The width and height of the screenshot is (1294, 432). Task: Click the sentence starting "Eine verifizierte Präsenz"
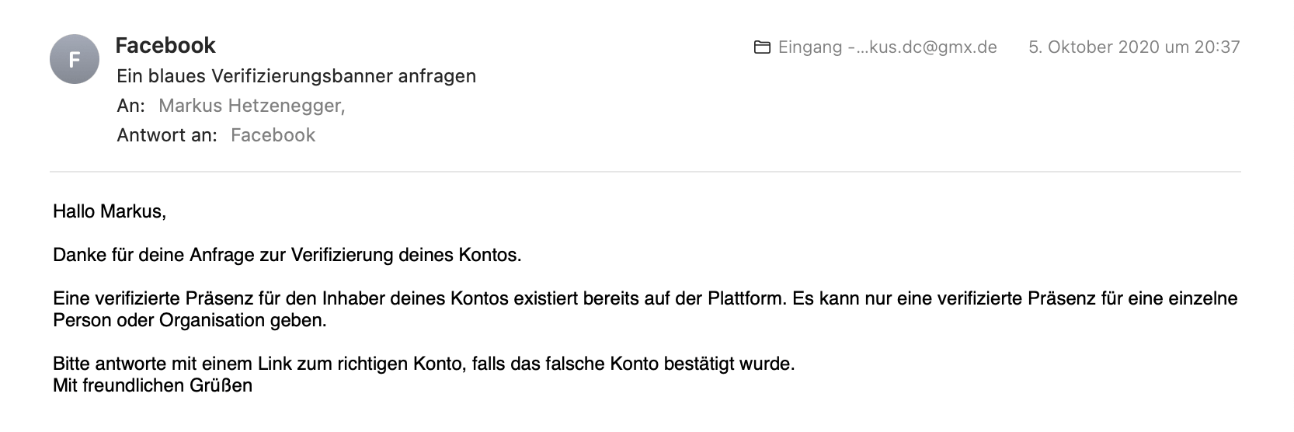tap(419, 298)
